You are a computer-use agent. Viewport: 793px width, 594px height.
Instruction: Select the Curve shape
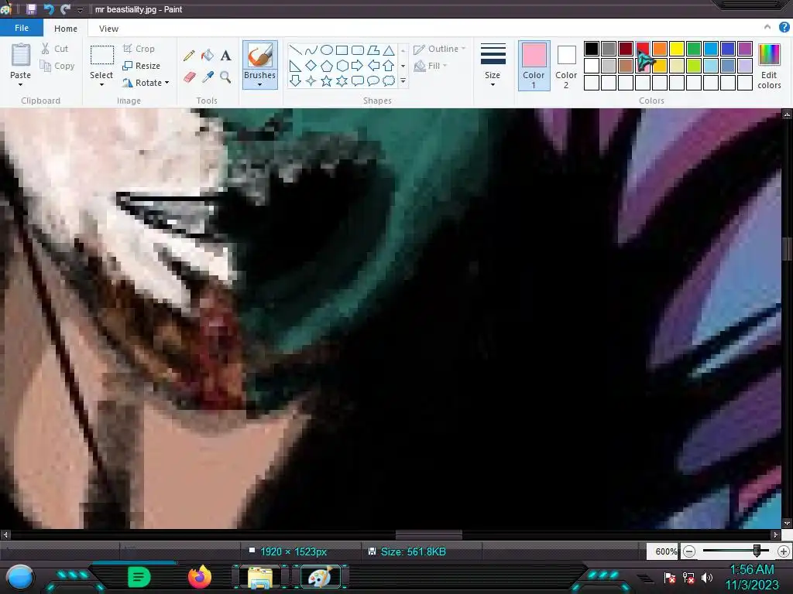tap(311, 50)
